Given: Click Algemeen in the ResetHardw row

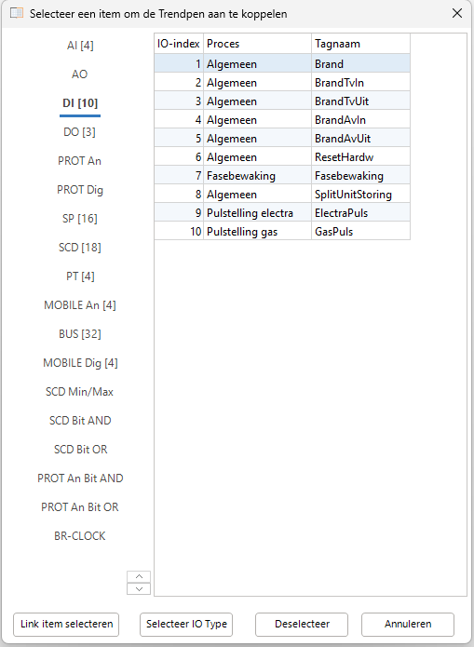Looking at the screenshot, I should 257,157.
